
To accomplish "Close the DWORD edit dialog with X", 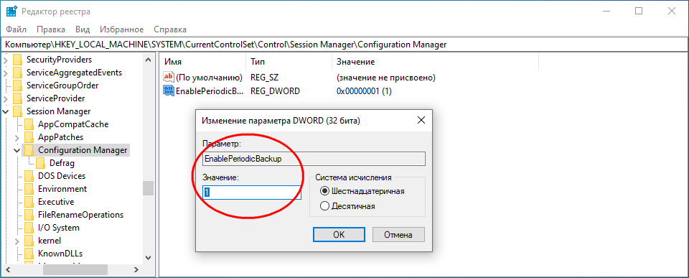I will 421,120.
